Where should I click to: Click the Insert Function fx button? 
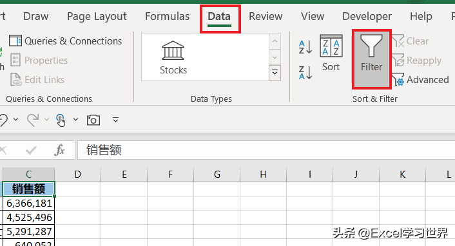(59, 150)
